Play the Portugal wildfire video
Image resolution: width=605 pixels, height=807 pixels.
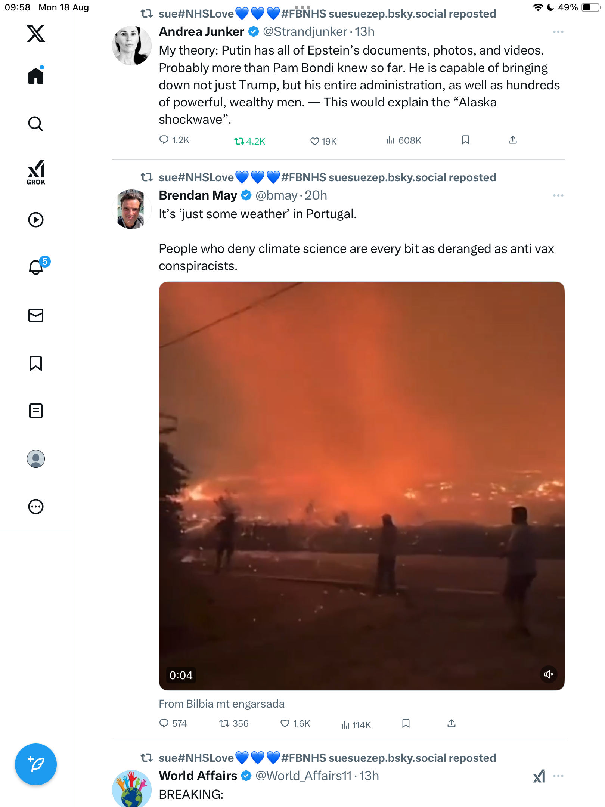(x=362, y=486)
